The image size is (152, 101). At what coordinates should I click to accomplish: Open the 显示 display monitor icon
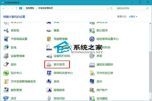click(92, 81)
